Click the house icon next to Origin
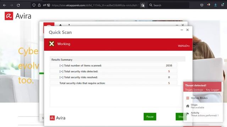 (x=188, y=106)
